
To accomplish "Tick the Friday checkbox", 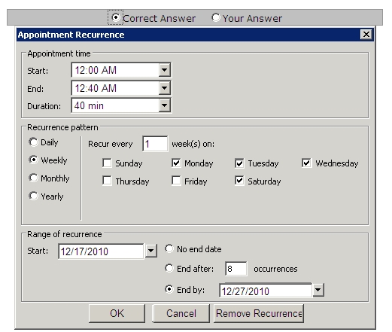I will coord(176,181).
